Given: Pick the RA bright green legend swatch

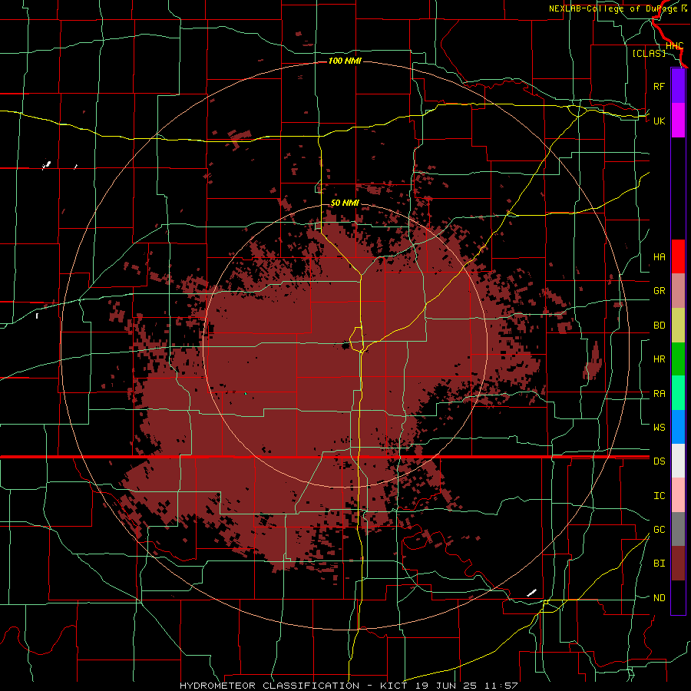Looking at the screenshot, I should point(678,392).
